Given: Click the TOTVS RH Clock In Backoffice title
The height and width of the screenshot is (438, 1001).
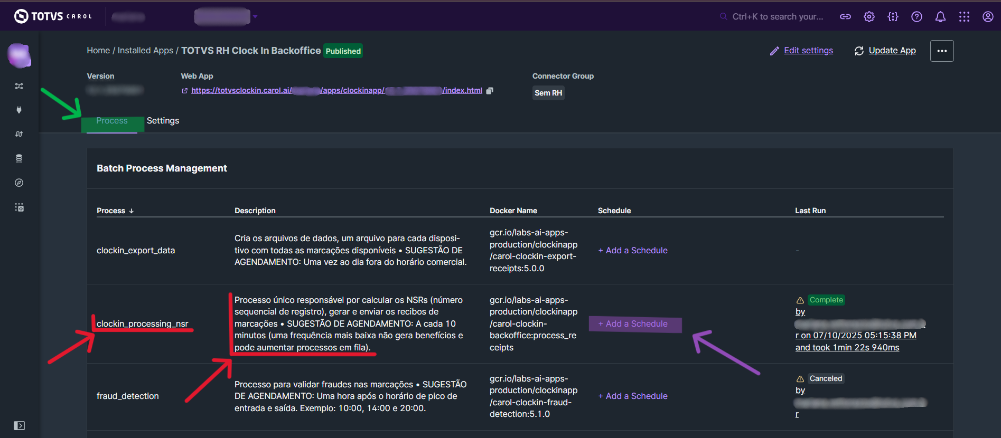Looking at the screenshot, I should 251,51.
